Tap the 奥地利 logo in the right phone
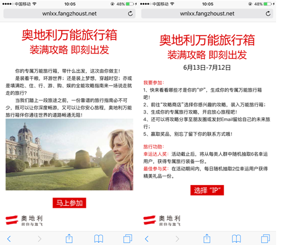The height and width of the screenshot is (245, 281). (162, 220)
